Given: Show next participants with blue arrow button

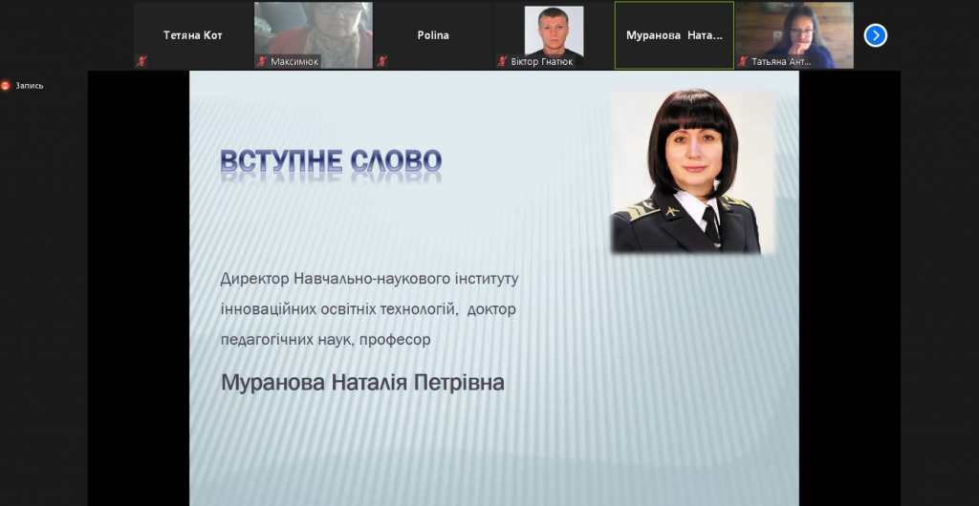Looking at the screenshot, I should tap(876, 35).
